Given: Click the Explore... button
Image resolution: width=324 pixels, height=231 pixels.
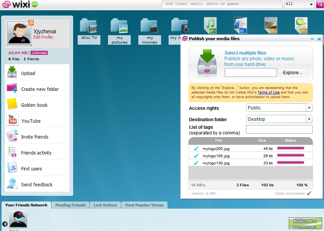Looking at the screenshot, I should pyautogui.click(x=293, y=73).
